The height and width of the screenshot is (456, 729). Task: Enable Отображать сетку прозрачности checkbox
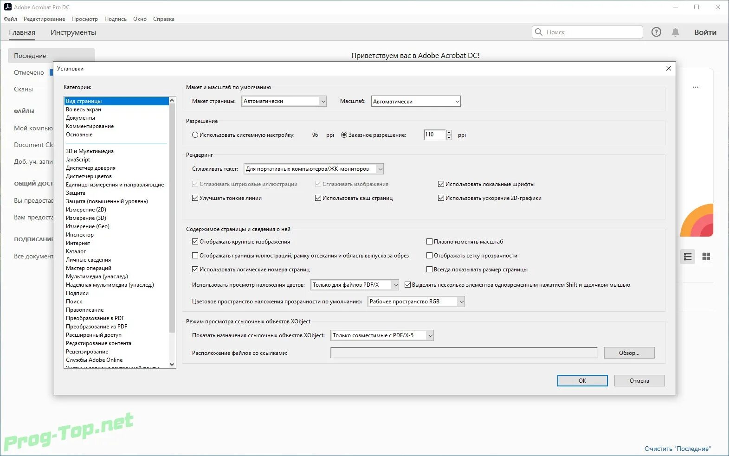429,256
